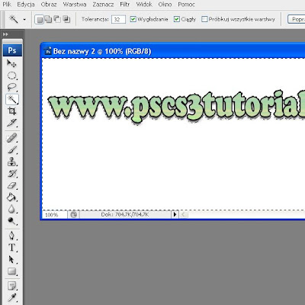This screenshot has width=305, height=305.
Task: Choose Subtract from selection mode
Action: click(57, 20)
